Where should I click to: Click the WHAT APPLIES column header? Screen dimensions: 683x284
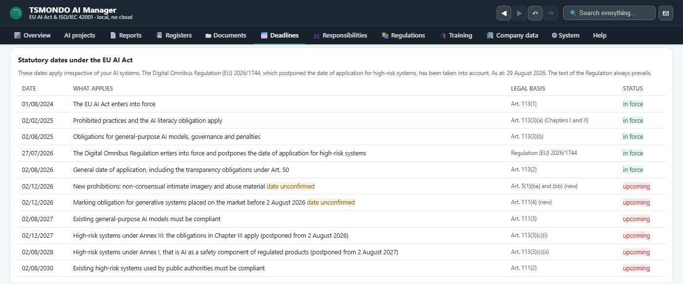pos(93,89)
